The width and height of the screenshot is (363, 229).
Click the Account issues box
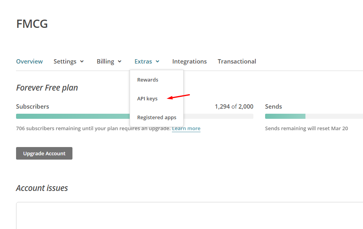pyautogui.click(x=190, y=216)
